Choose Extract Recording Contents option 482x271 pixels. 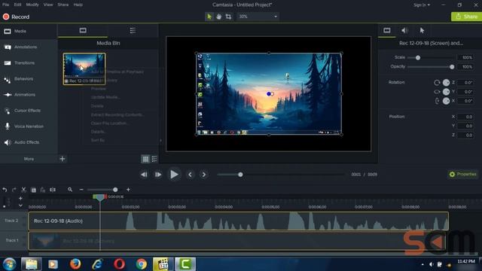click(x=117, y=114)
